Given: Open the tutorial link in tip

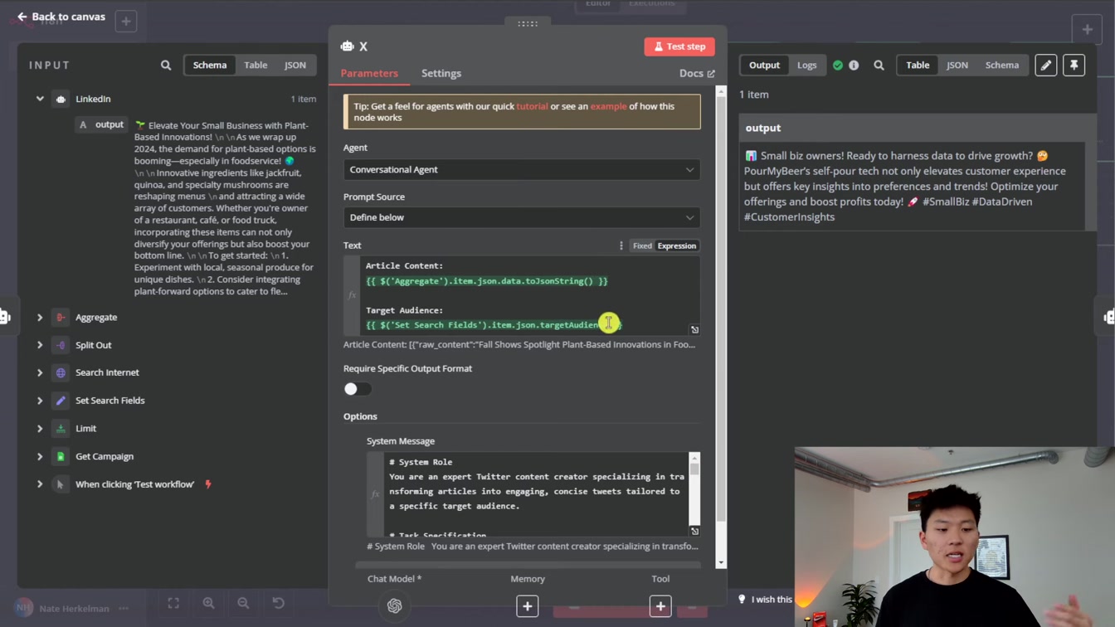Looking at the screenshot, I should [532, 106].
